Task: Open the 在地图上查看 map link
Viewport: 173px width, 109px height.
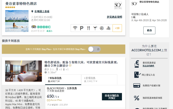Action: (42, 11)
